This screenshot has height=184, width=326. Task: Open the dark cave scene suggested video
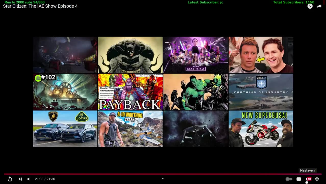65,55
